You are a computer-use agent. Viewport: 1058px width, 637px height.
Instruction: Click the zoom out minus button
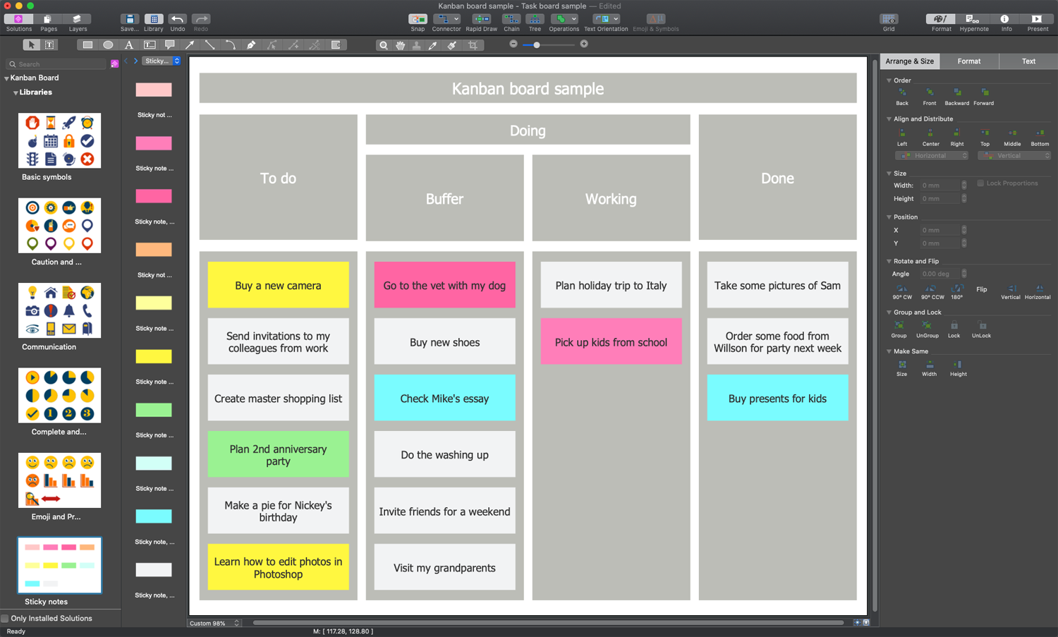(x=513, y=44)
